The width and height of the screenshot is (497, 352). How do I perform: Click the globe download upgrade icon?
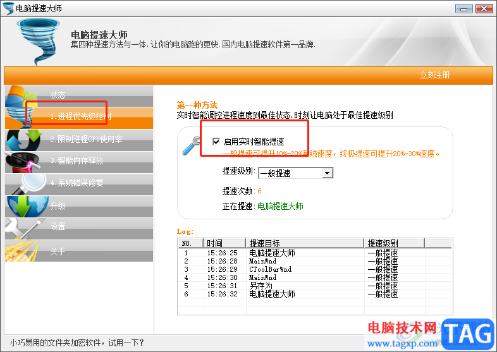pyautogui.click(x=27, y=207)
